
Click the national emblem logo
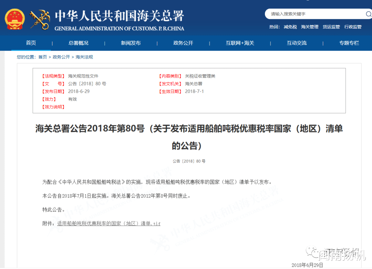point(14,20)
